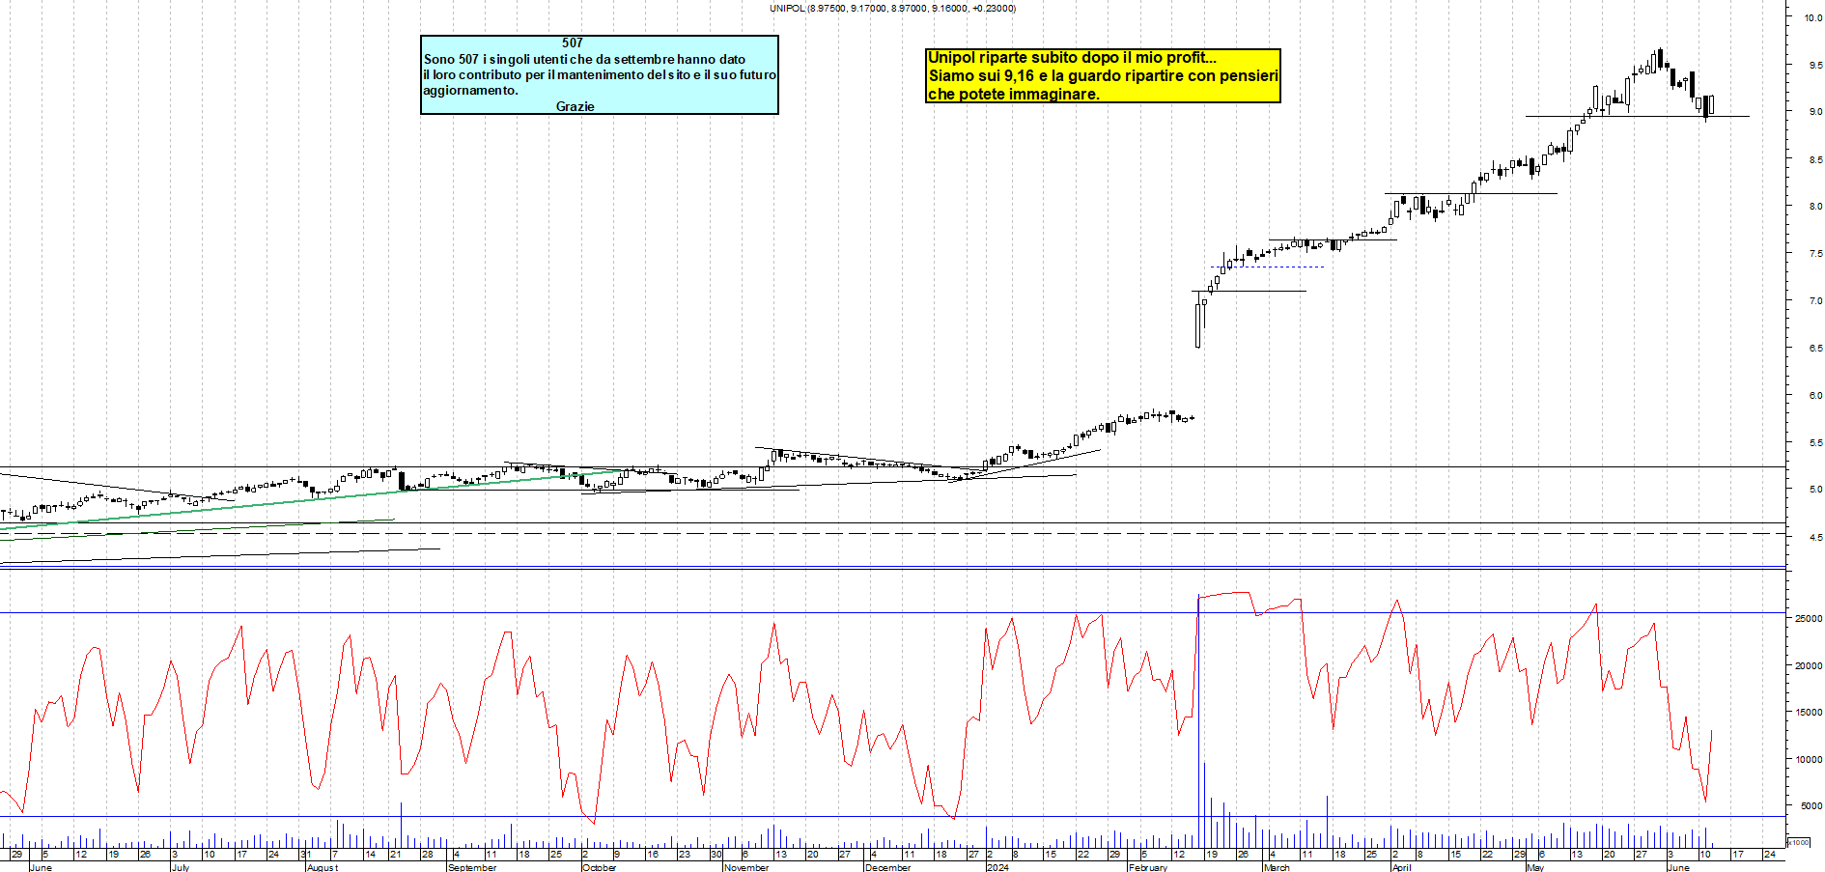The height and width of the screenshot is (872, 1825).
Task: Click the 8.5 price axis label
Action: click(x=1814, y=159)
